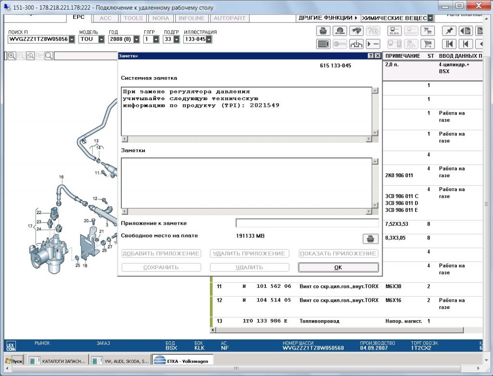Open VW, AUDI, SKODA taskbar window
The width and height of the screenshot is (493, 376).
click(x=120, y=361)
